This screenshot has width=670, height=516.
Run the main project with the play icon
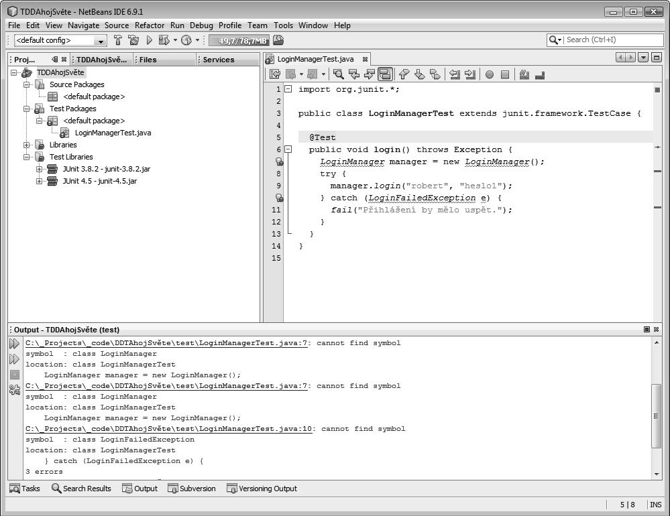click(149, 40)
